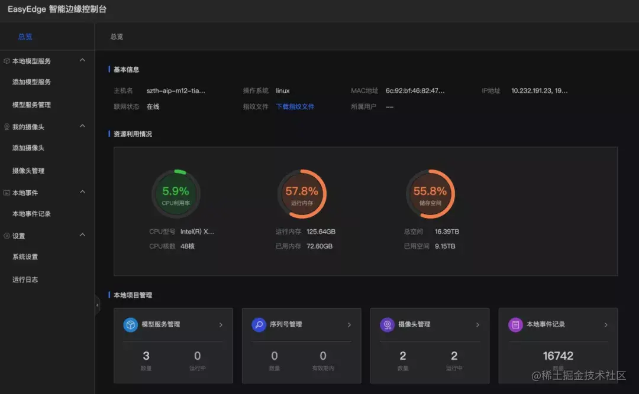Open 系统设置 in the sidebar
This screenshot has width=639, height=394.
pyautogui.click(x=25, y=257)
